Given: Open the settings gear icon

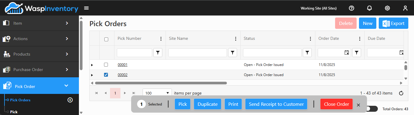Looking at the screenshot, I should click(x=387, y=8).
